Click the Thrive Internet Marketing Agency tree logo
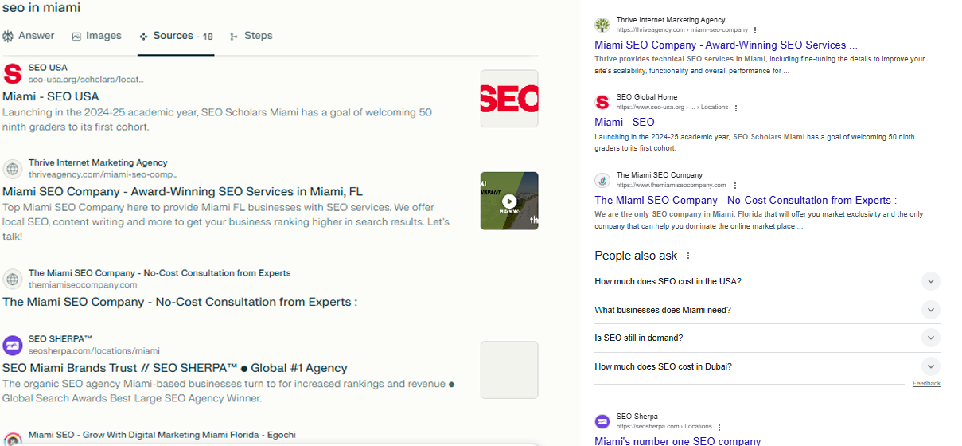The height and width of the screenshot is (446, 962). click(x=602, y=25)
